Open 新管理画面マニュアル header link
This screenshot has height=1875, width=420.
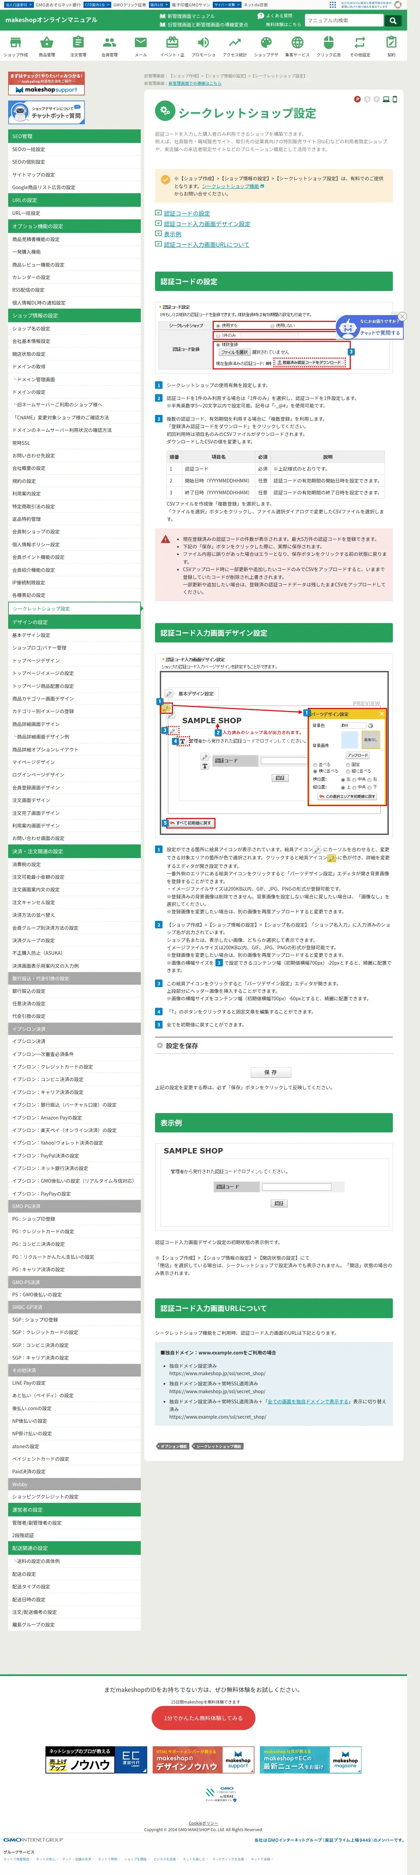click(x=188, y=15)
